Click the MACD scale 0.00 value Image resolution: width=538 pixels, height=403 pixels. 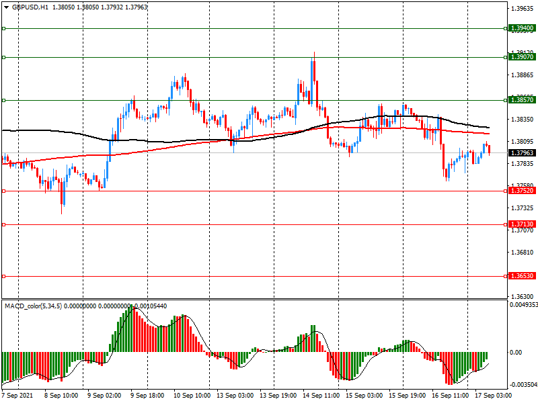tap(516, 352)
